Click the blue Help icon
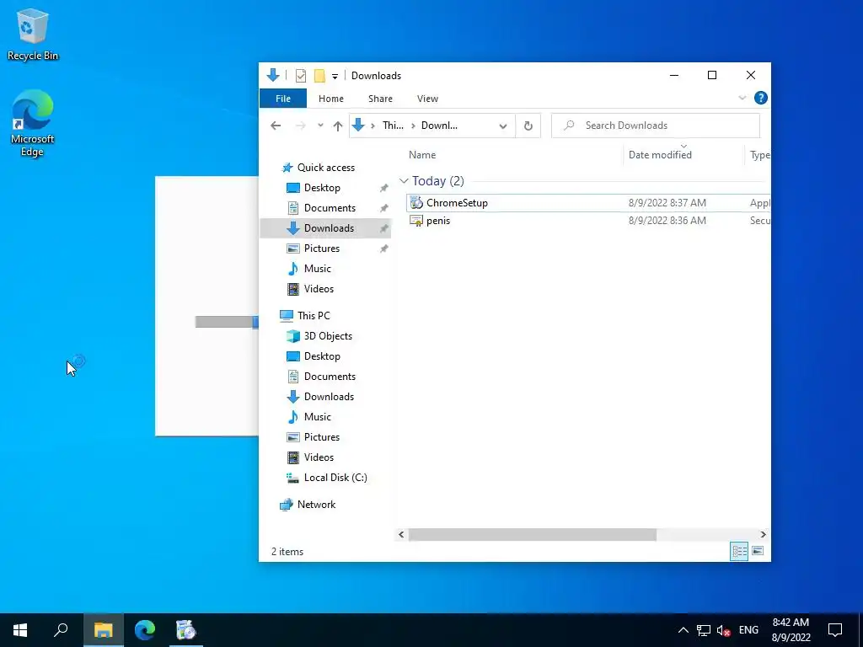 [x=761, y=98]
